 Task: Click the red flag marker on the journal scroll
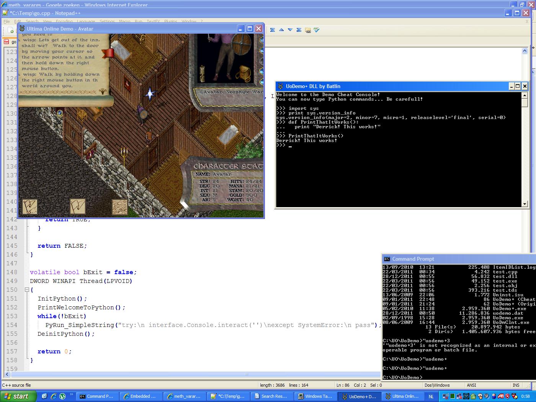(108, 53)
